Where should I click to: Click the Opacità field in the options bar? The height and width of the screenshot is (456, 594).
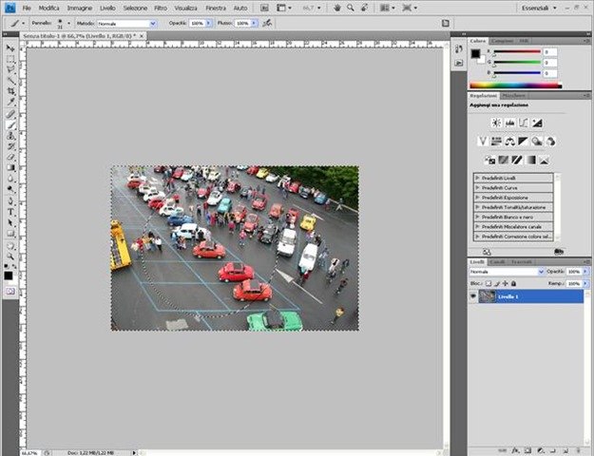coord(198,22)
